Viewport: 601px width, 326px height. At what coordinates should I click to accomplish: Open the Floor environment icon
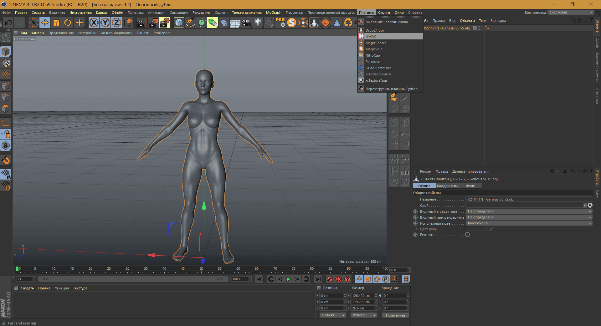point(235,23)
